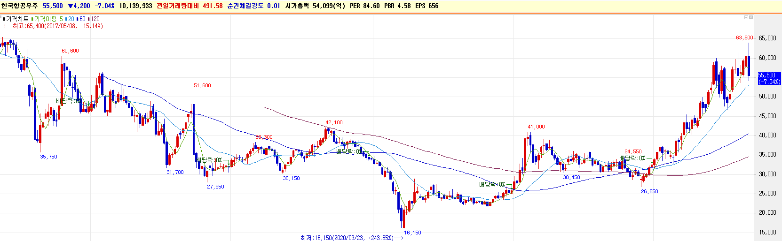Click the 30,450 low price label

(x=572, y=177)
